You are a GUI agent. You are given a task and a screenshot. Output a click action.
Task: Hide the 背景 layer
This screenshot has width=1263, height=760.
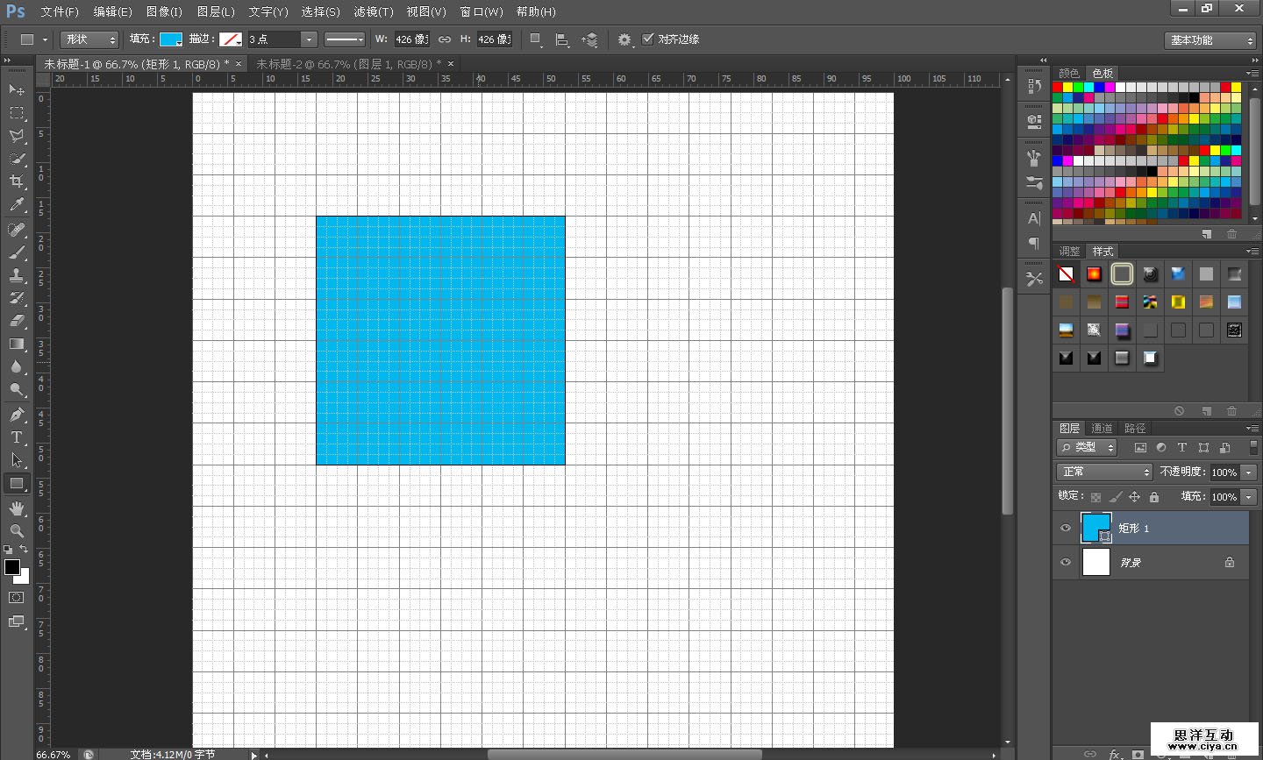pyautogui.click(x=1066, y=562)
